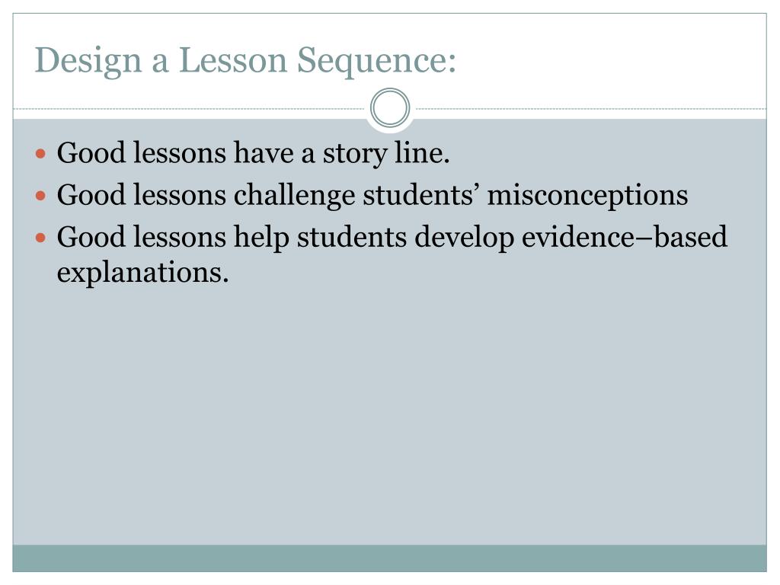
Task: Click the dashed divider line left of circle
Action: (190, 109)
